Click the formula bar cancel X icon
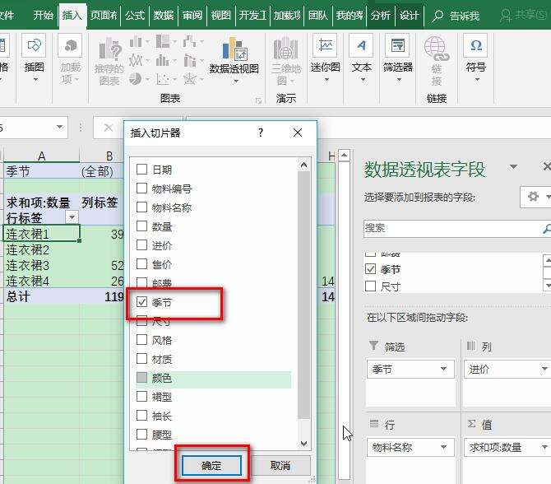The height and width of the screenshot is (484, 551). tap(109, 128)
